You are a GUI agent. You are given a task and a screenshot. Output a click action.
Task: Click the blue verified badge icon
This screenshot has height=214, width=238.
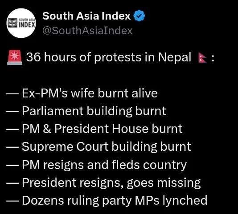point(139,16)
